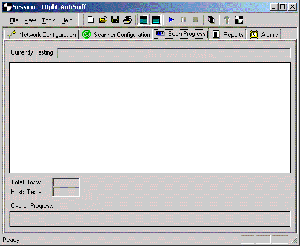300x246 pixels.
Task: Click the greyed pause scan button
Action: coord(183,20)
